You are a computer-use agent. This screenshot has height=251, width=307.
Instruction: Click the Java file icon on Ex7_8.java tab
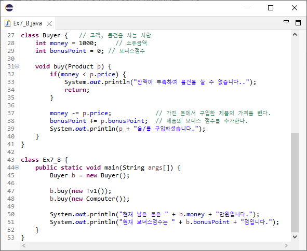coord(7,23)
